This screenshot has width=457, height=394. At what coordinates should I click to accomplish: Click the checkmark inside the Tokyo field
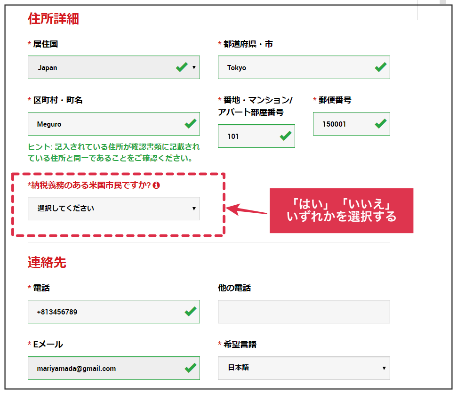click(379, 67)
